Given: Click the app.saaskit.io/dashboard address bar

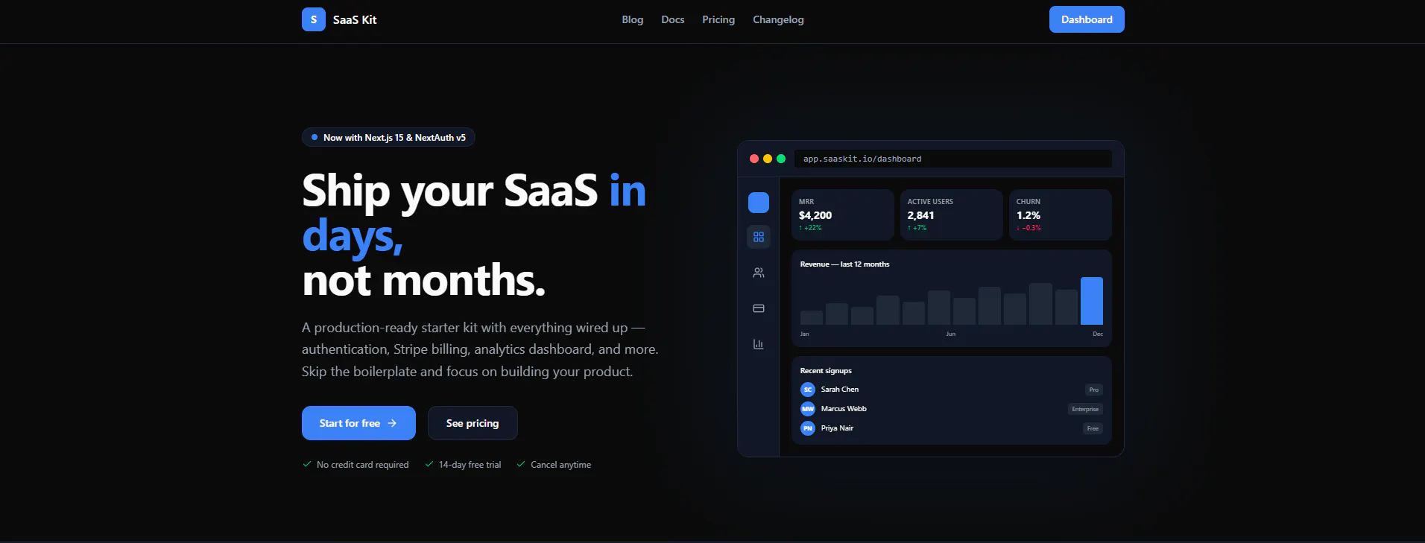Looking at the screenshot, I should pyautogui.click(x=952, y=159).
